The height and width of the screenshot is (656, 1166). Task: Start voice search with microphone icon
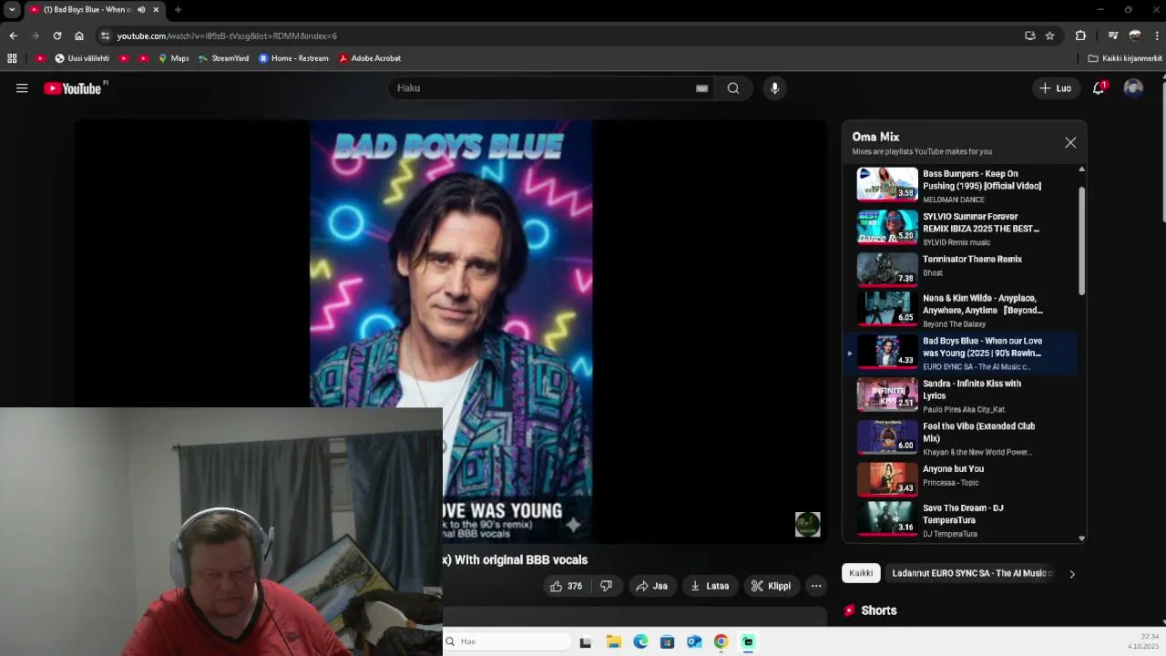click(774, 88)
